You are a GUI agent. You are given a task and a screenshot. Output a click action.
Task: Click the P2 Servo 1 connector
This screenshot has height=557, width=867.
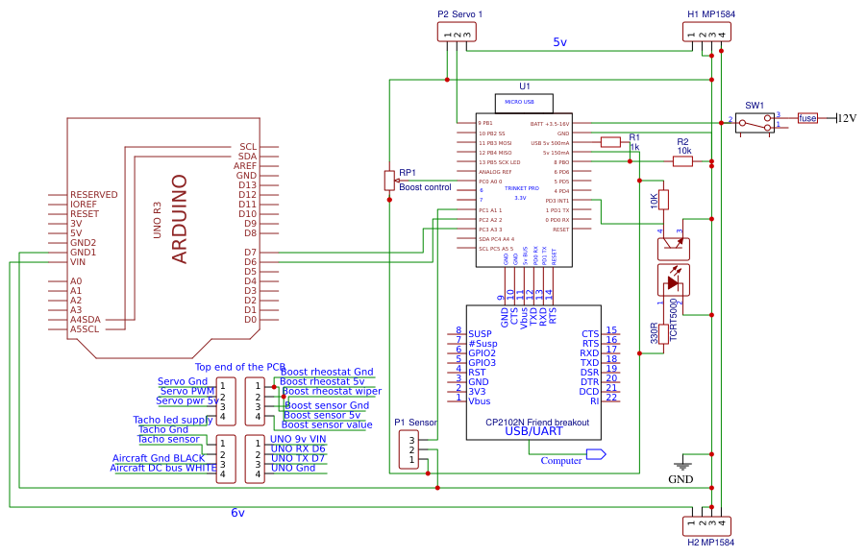(x=457, y=32)
